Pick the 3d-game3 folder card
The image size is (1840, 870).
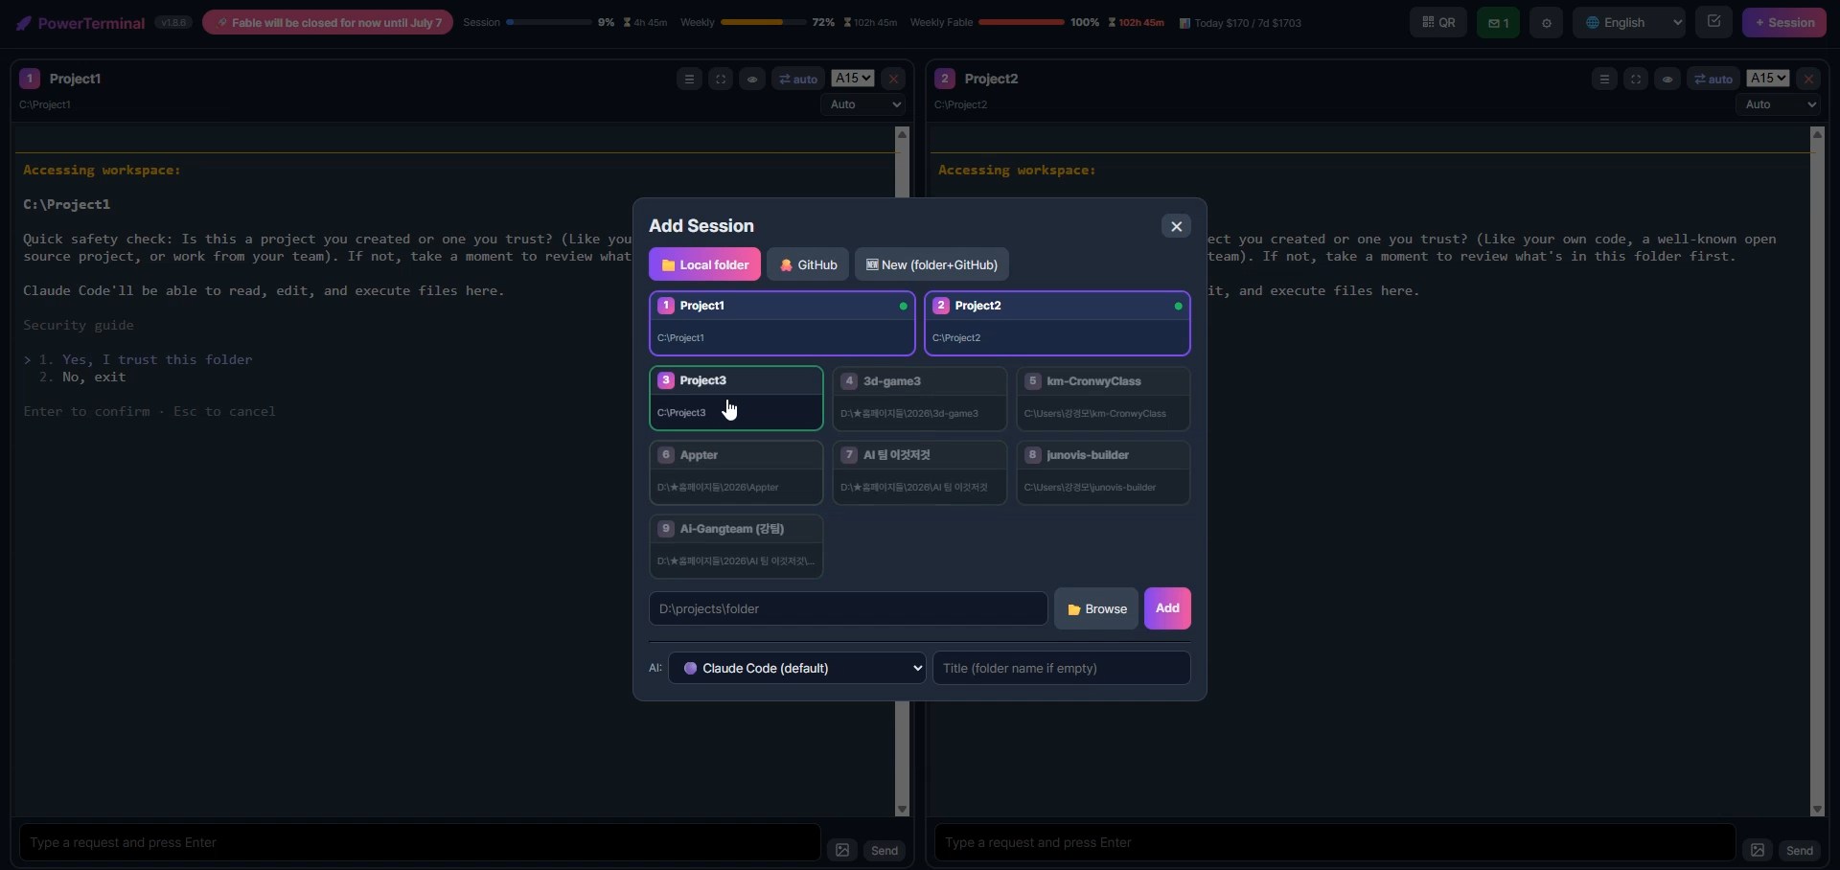(920, 399)
